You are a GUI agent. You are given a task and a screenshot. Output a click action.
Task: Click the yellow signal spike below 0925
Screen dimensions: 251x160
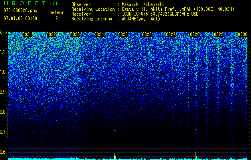115,156
